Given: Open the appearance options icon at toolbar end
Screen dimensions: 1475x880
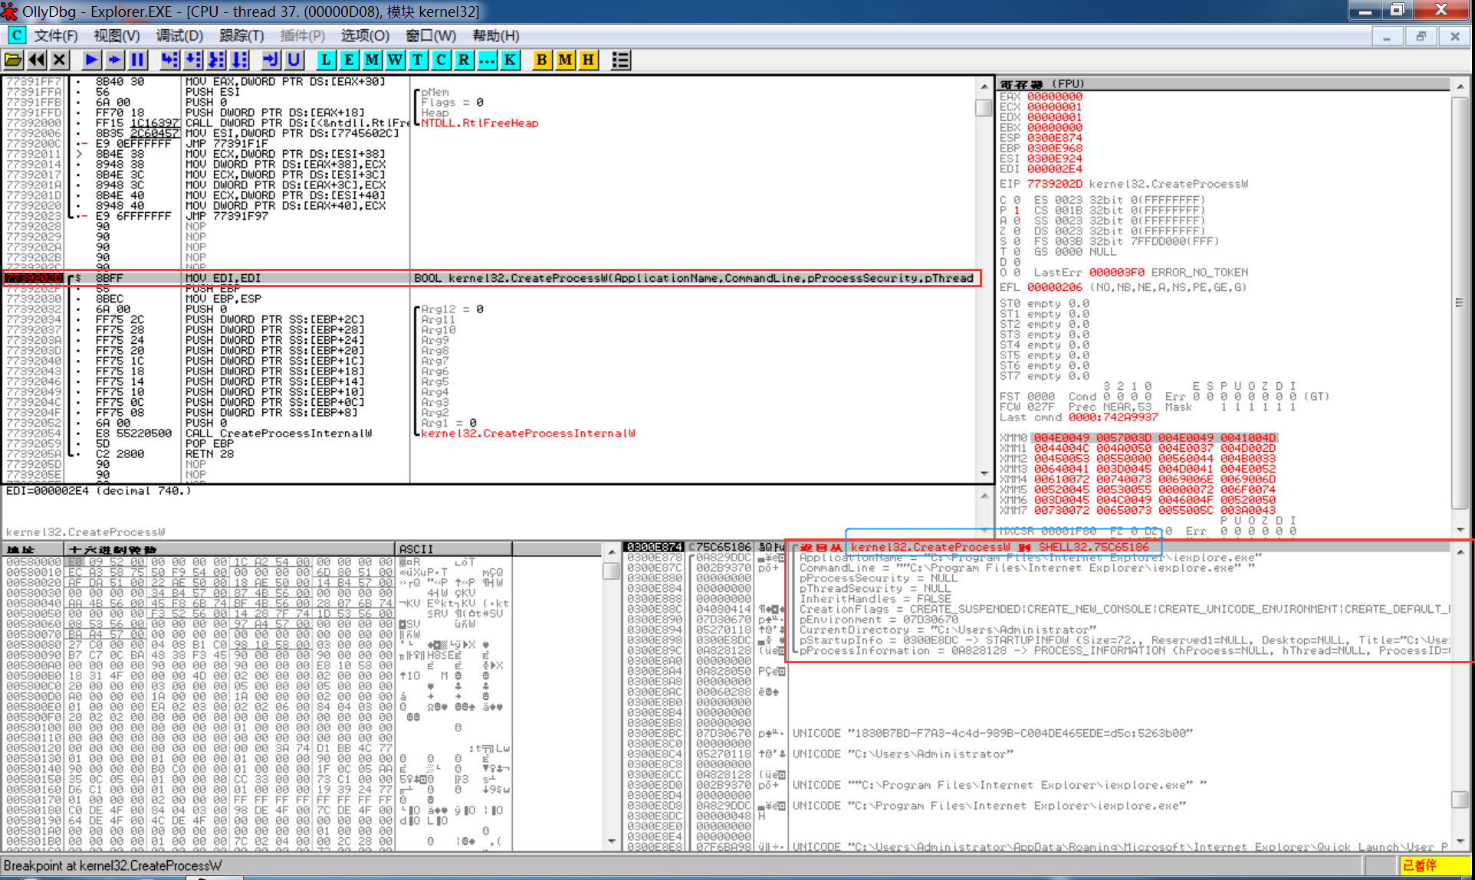Looking at the screenshot, I should [x=620, y=60].
